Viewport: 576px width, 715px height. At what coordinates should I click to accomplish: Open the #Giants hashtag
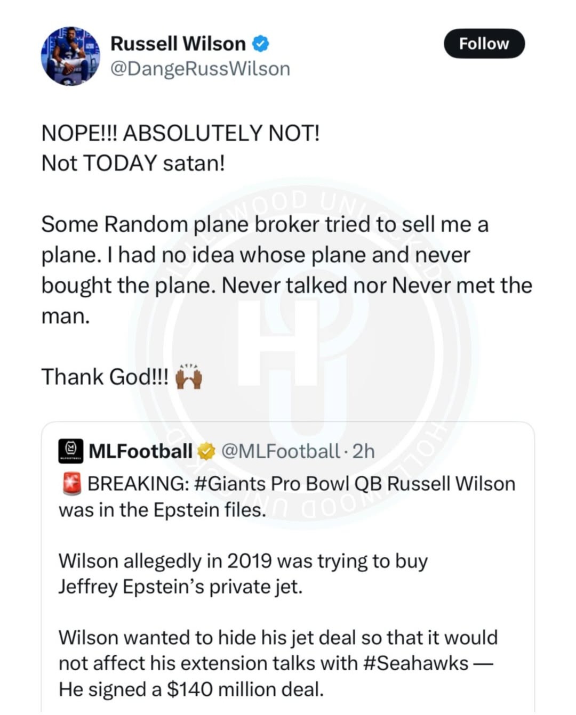230,484
